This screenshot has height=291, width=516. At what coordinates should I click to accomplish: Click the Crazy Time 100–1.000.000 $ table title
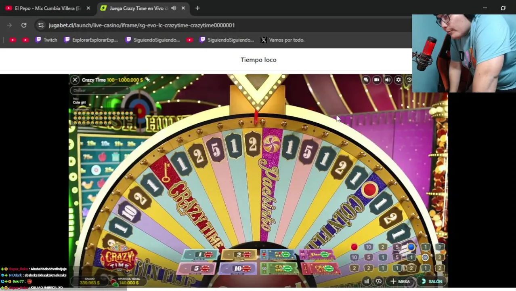[113, 80]
